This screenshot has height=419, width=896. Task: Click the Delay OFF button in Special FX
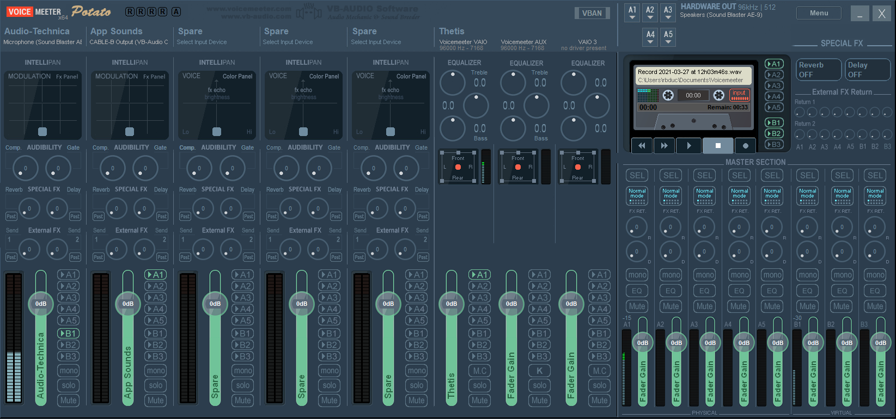(867, 70)
